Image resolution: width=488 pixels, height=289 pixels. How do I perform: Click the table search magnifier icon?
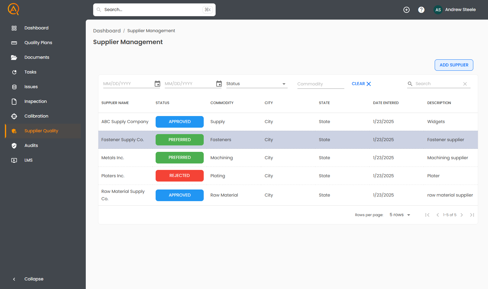coord(410,84)
